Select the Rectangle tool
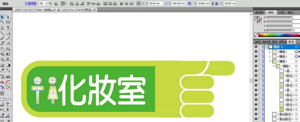Viewport: 300px width, 122px height. pyautogui.click(x=8, y=33)
